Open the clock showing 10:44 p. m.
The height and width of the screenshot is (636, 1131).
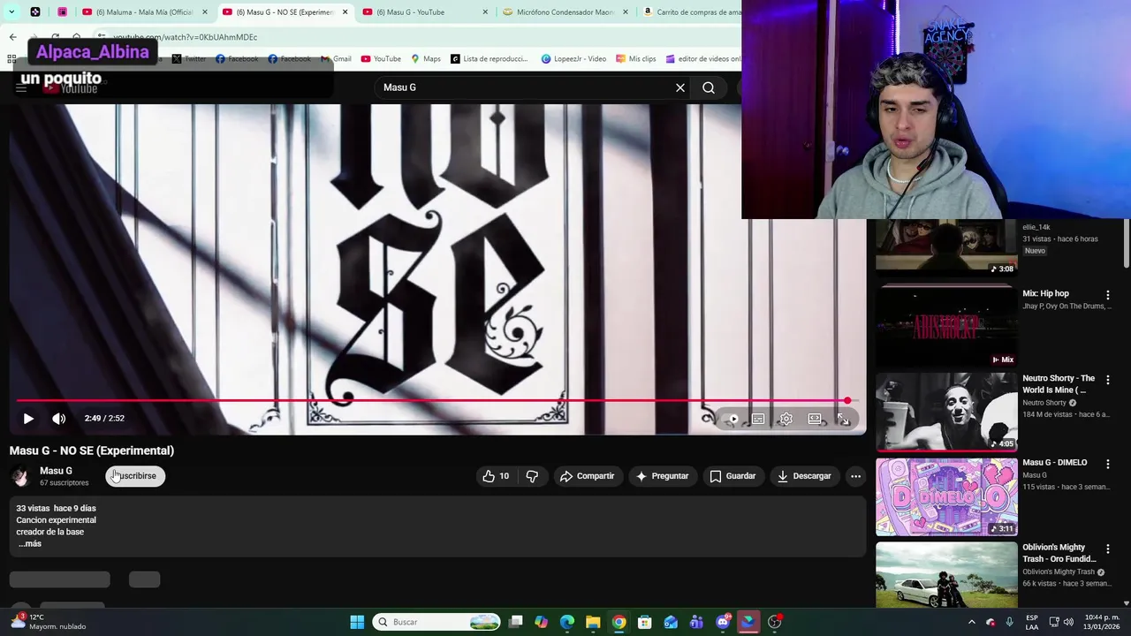(x=1102, y=622)
